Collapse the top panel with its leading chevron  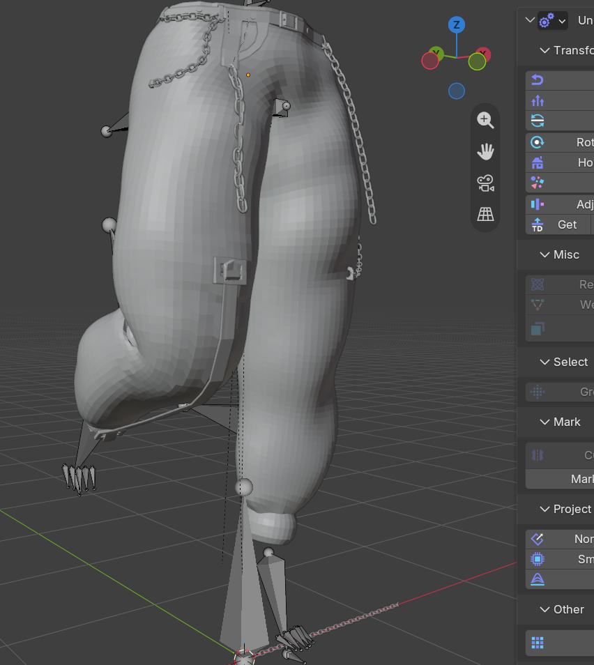pyautogui.click(x=530, y=20)
